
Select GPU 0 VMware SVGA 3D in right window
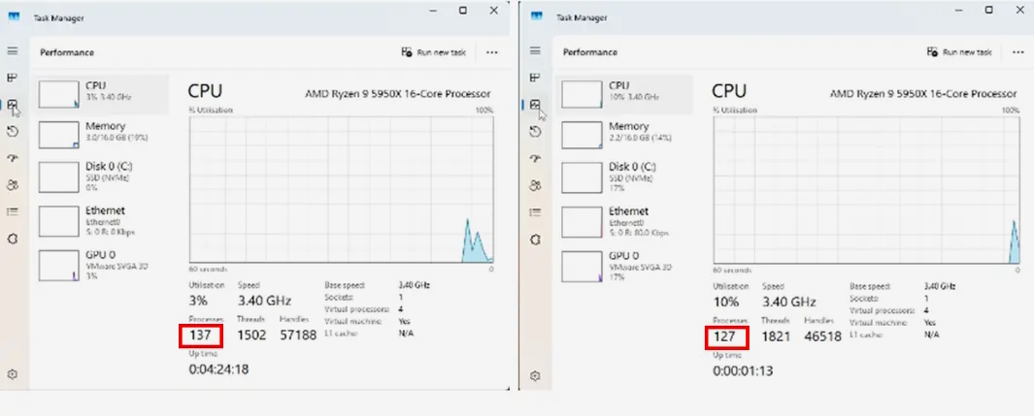[x=625, y=265]
